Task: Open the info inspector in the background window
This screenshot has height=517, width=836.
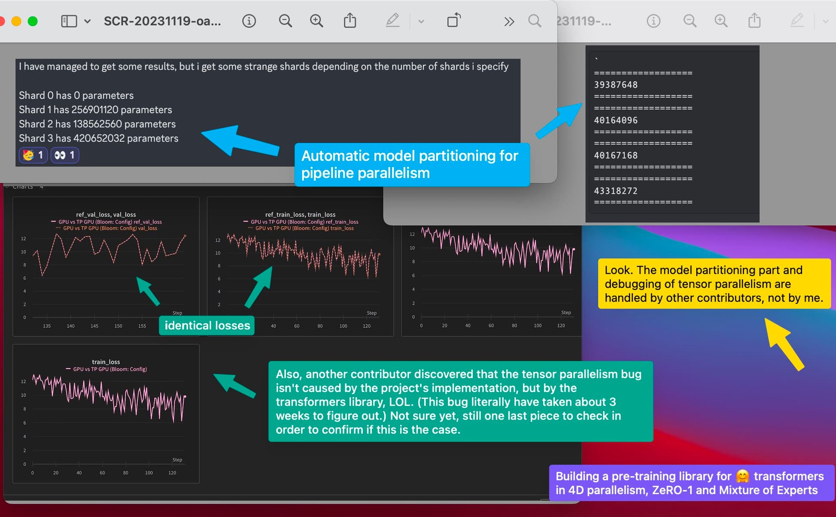Action: 654,21
